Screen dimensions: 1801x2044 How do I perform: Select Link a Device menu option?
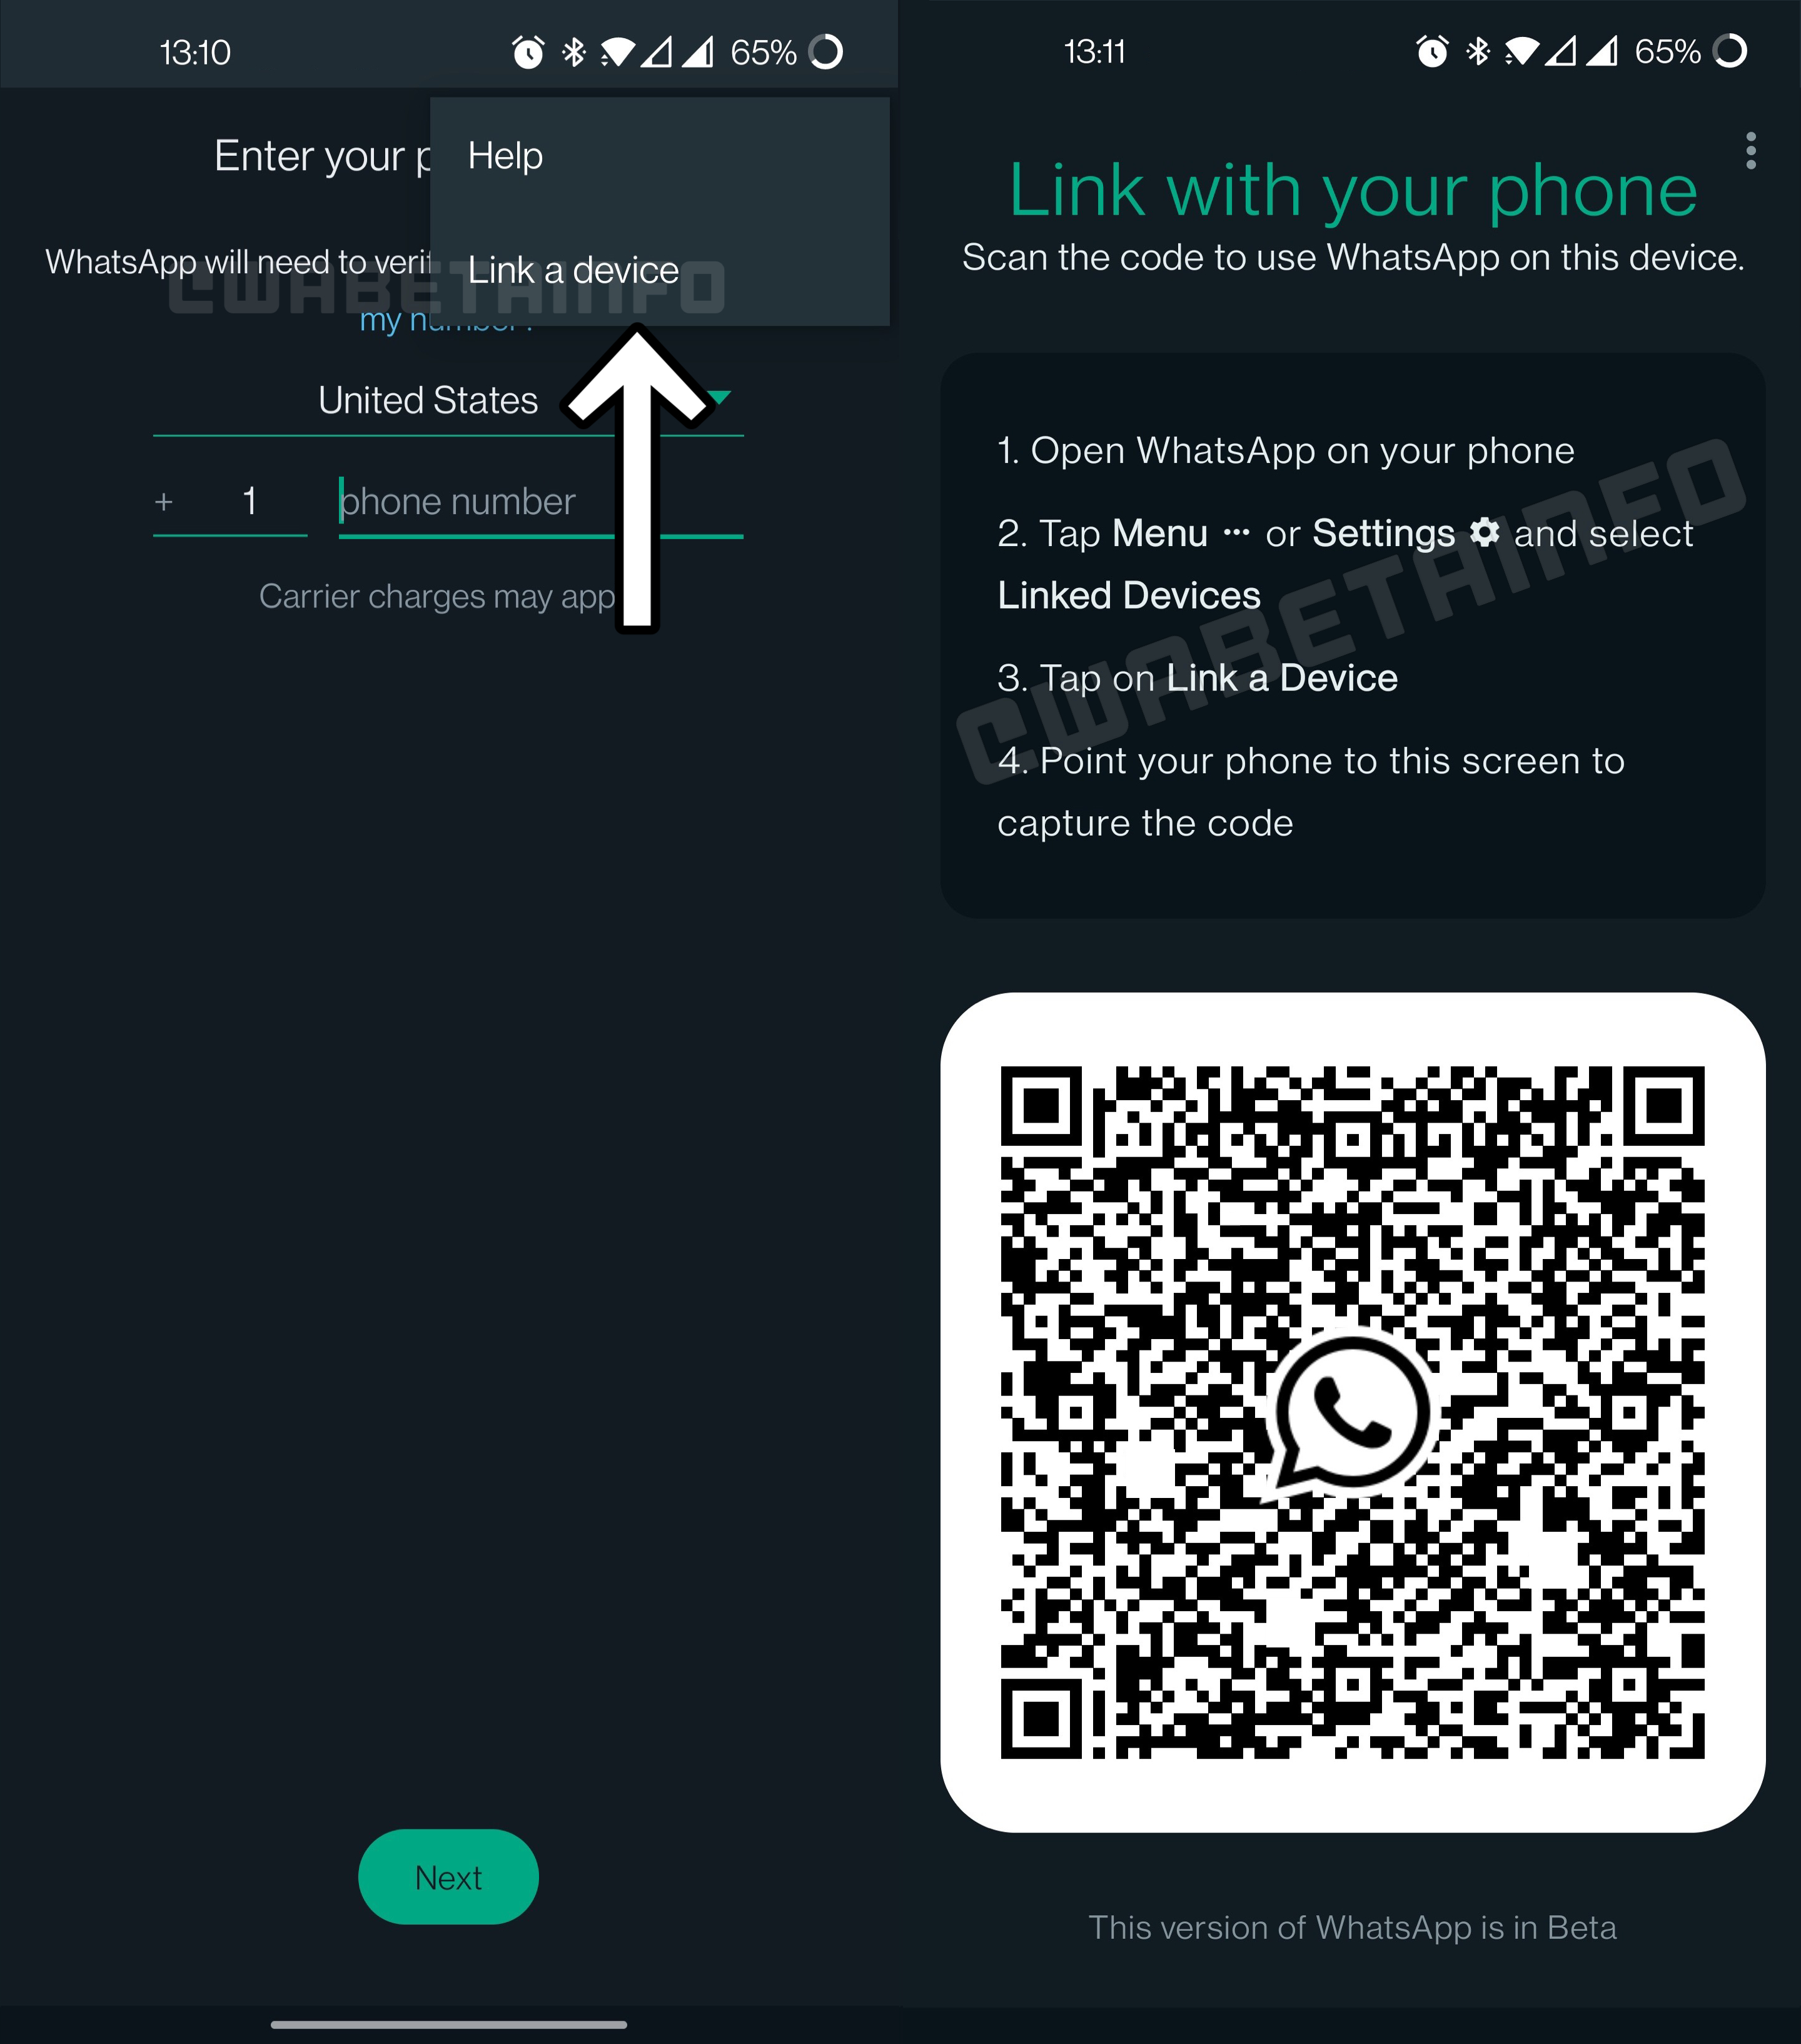(575, 270)
